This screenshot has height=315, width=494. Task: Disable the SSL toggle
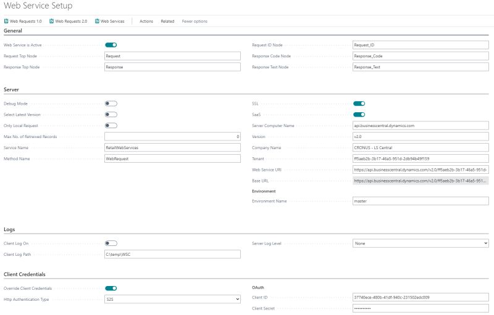359,104
